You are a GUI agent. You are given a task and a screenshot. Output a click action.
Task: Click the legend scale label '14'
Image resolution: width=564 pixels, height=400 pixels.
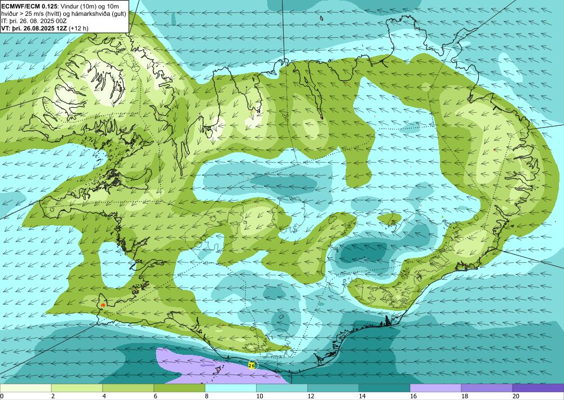click(x=362, y=397)
